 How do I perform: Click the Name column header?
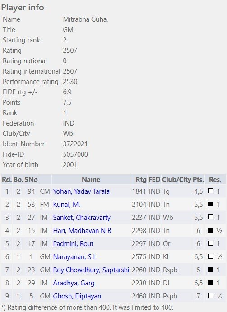[91, 180]
